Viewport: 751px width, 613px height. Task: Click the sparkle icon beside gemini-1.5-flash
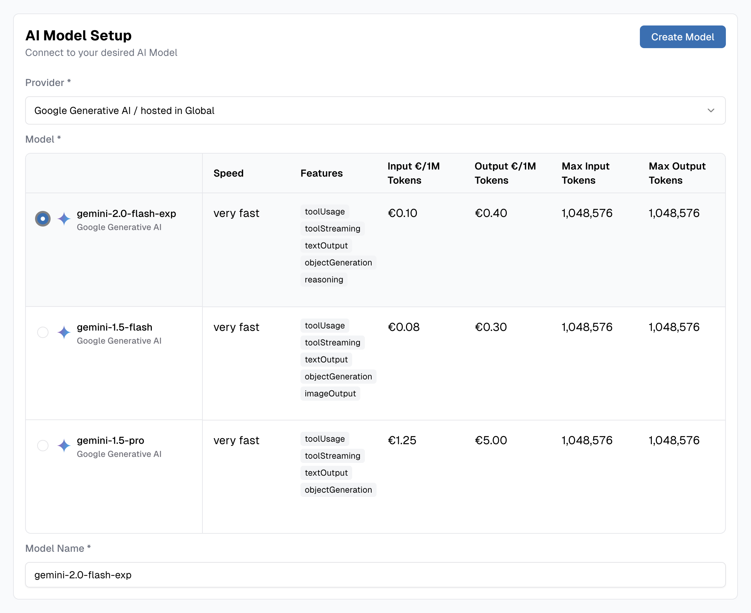click(64, 332)
